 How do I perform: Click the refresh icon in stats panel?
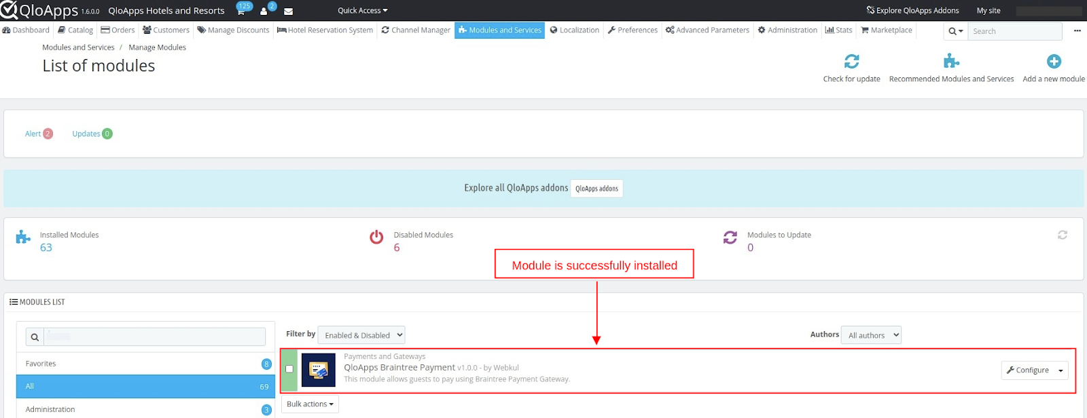coord(1063,235)
